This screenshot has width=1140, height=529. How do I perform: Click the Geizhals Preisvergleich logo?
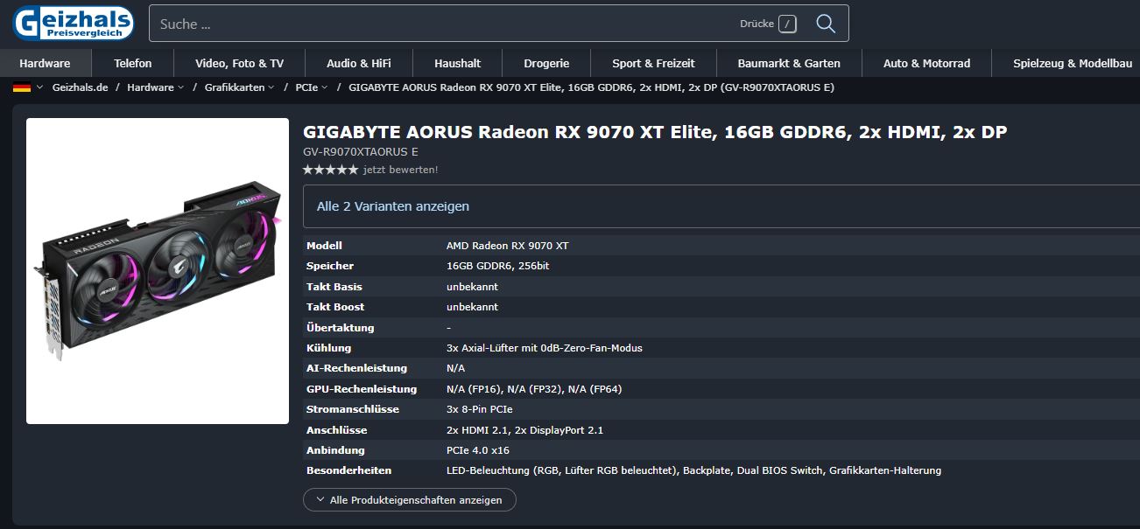click(73, 24)
